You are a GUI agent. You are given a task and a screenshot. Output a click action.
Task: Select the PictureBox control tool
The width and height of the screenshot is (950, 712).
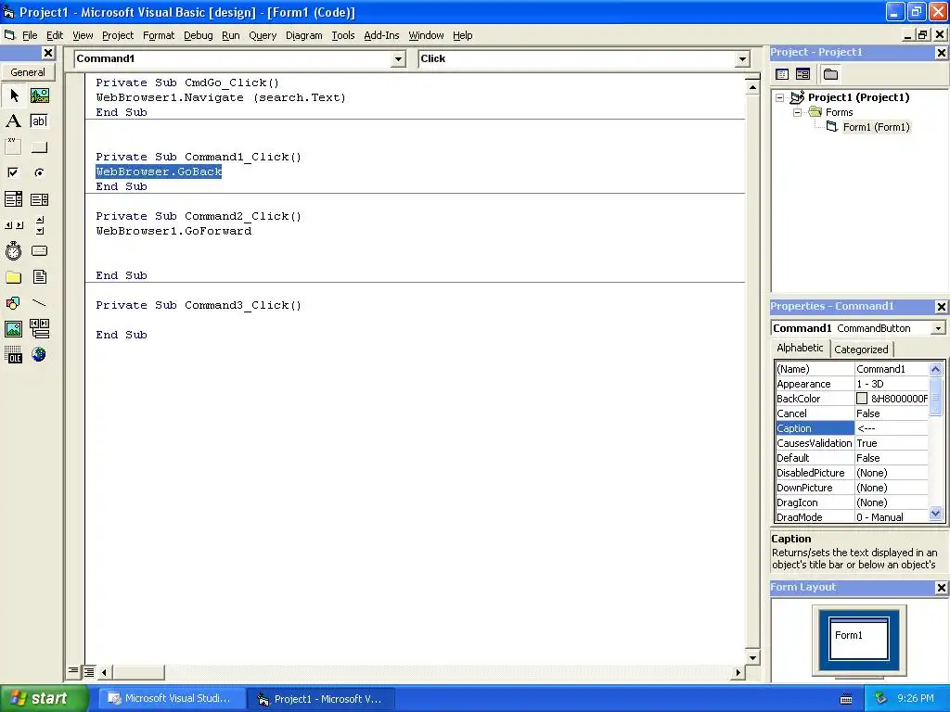click(x=39, y=95)
